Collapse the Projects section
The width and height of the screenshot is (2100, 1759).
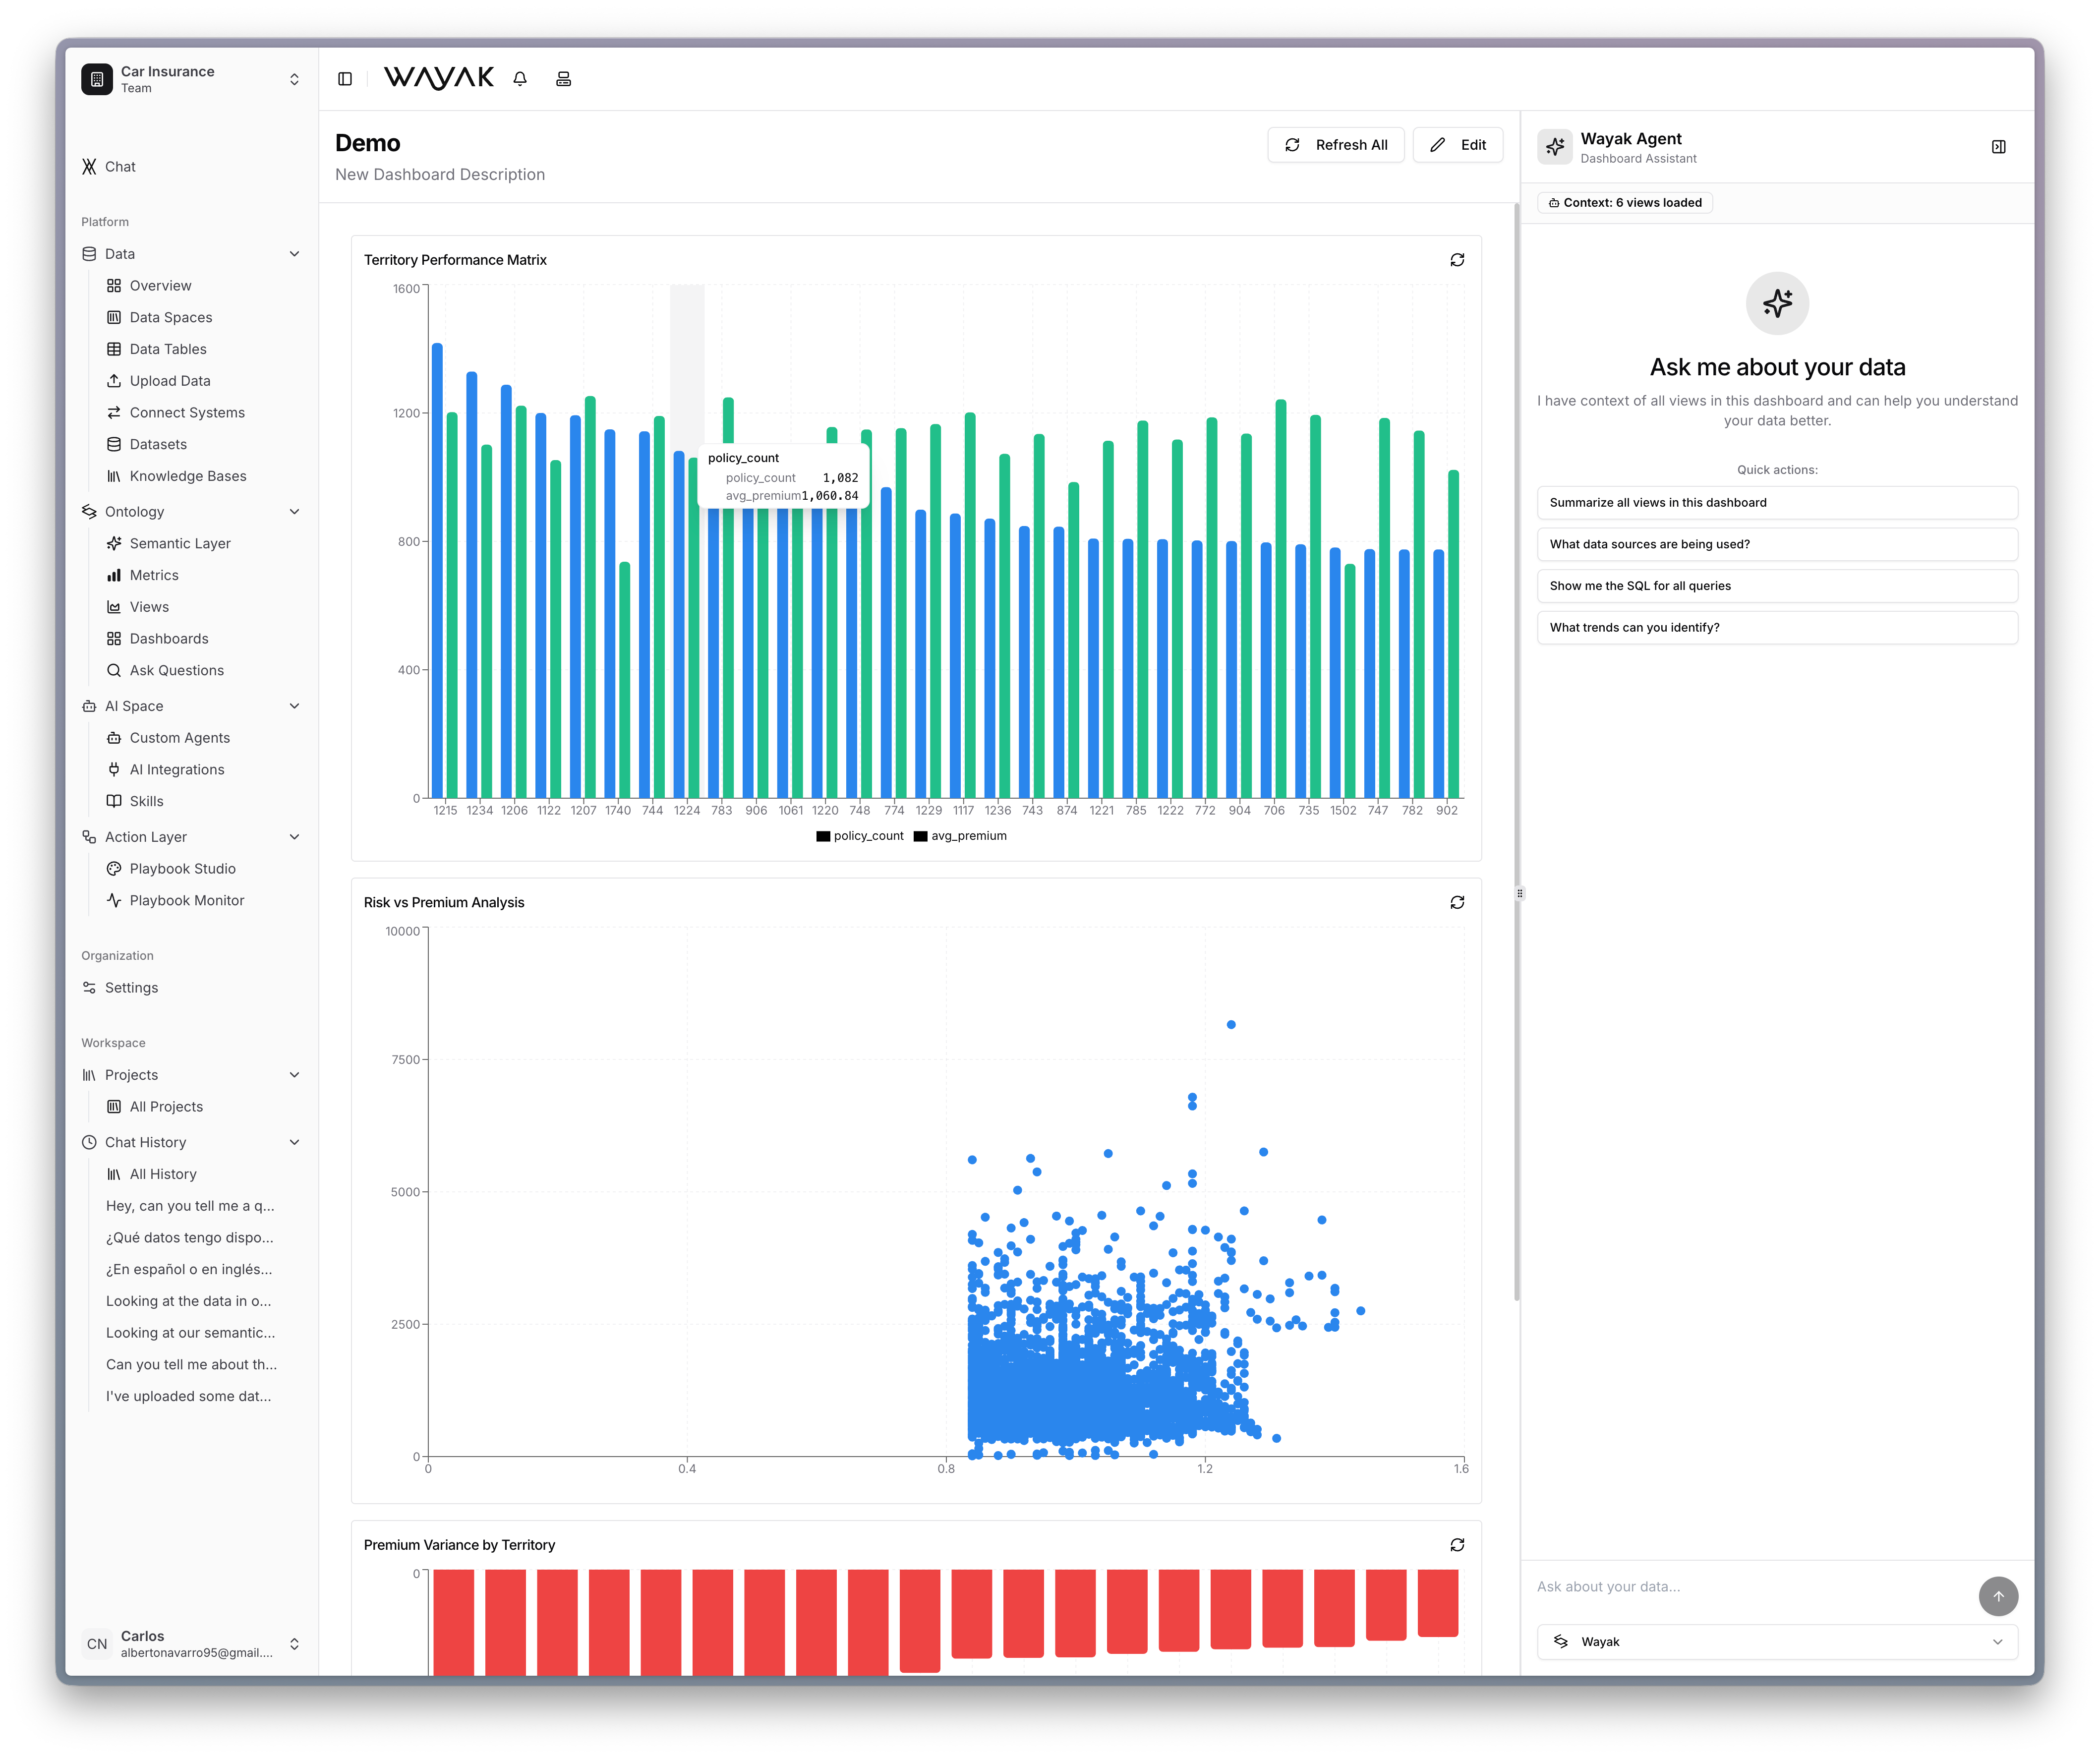294,1075
